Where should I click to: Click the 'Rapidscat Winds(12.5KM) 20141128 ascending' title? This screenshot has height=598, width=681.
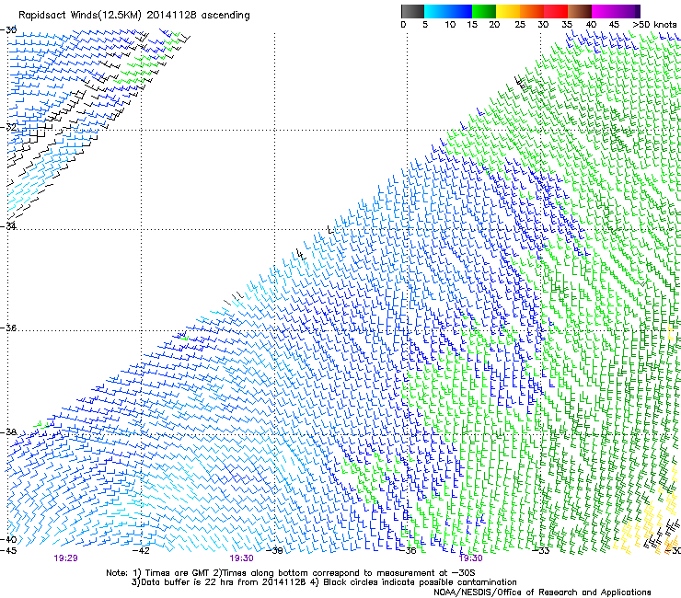pyautogui.click(x=134, y=16)
